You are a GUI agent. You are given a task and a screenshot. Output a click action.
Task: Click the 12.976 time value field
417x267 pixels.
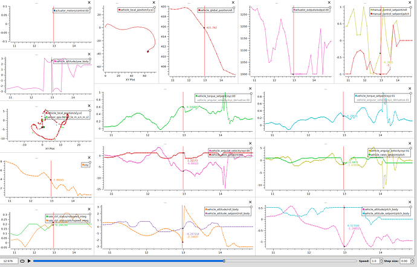10,261
